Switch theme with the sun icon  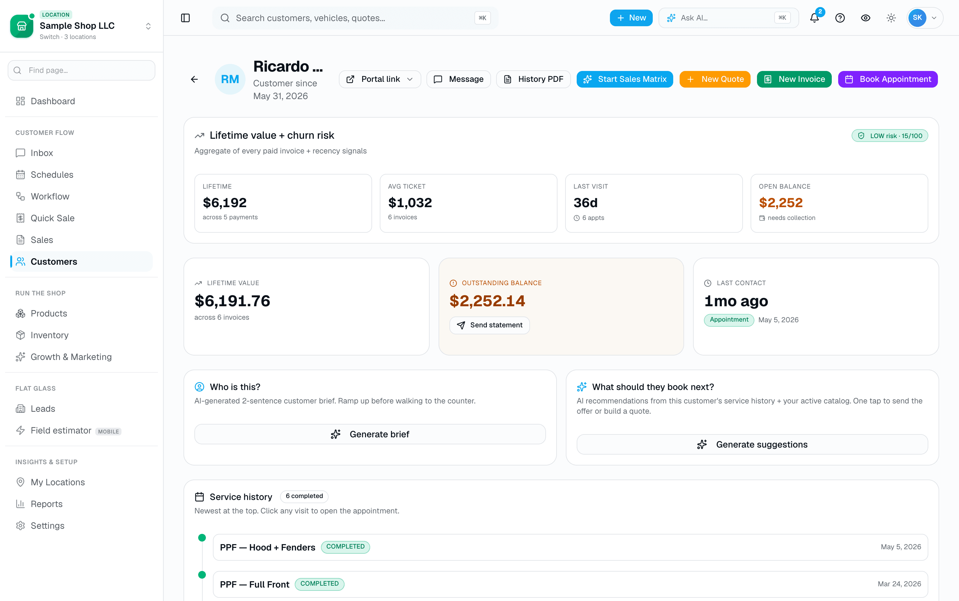click(891, 18)
